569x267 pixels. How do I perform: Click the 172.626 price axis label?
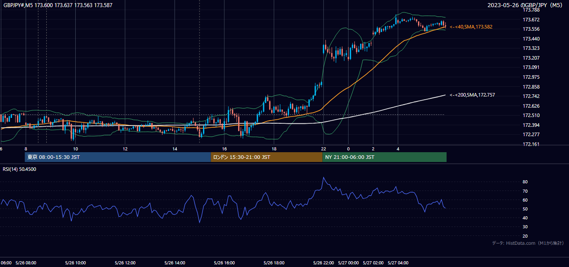click(x=531, y=106)
